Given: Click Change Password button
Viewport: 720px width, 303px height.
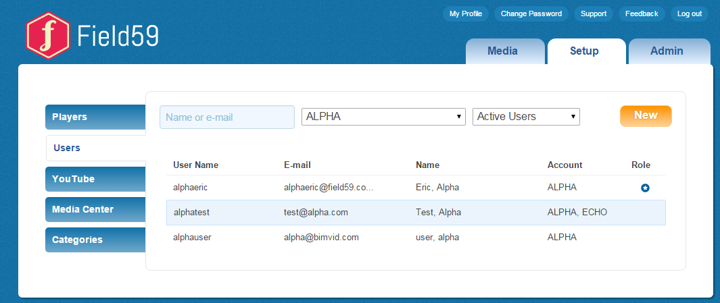Looking at the screenshot, I should click(531, 13).
